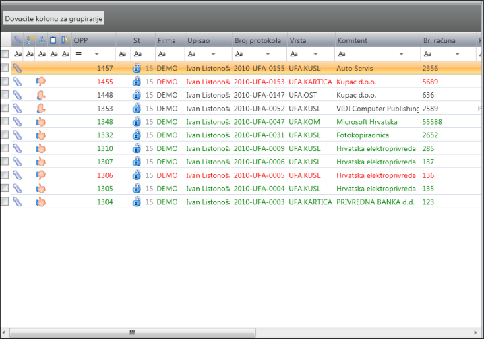Sort by the OPP column header
The image size is (484, 339).
[94, 40]
